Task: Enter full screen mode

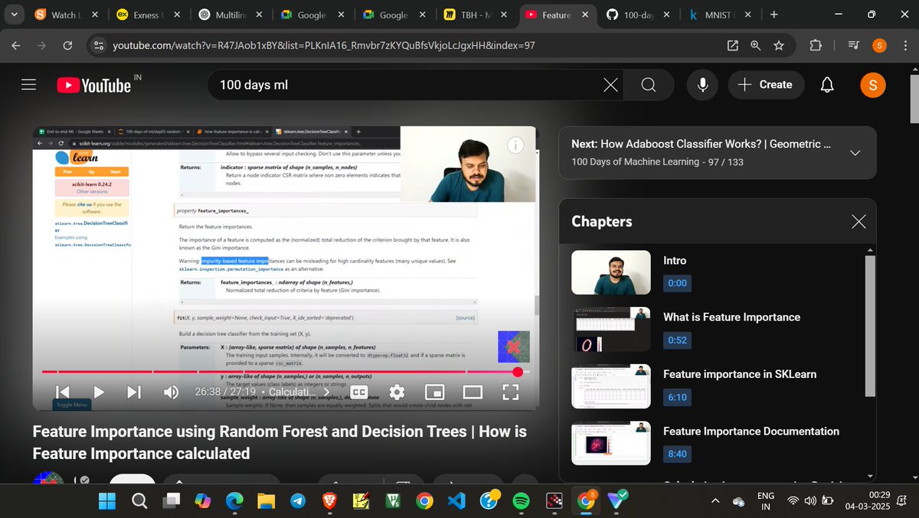Action: click(x=511, y=393)
